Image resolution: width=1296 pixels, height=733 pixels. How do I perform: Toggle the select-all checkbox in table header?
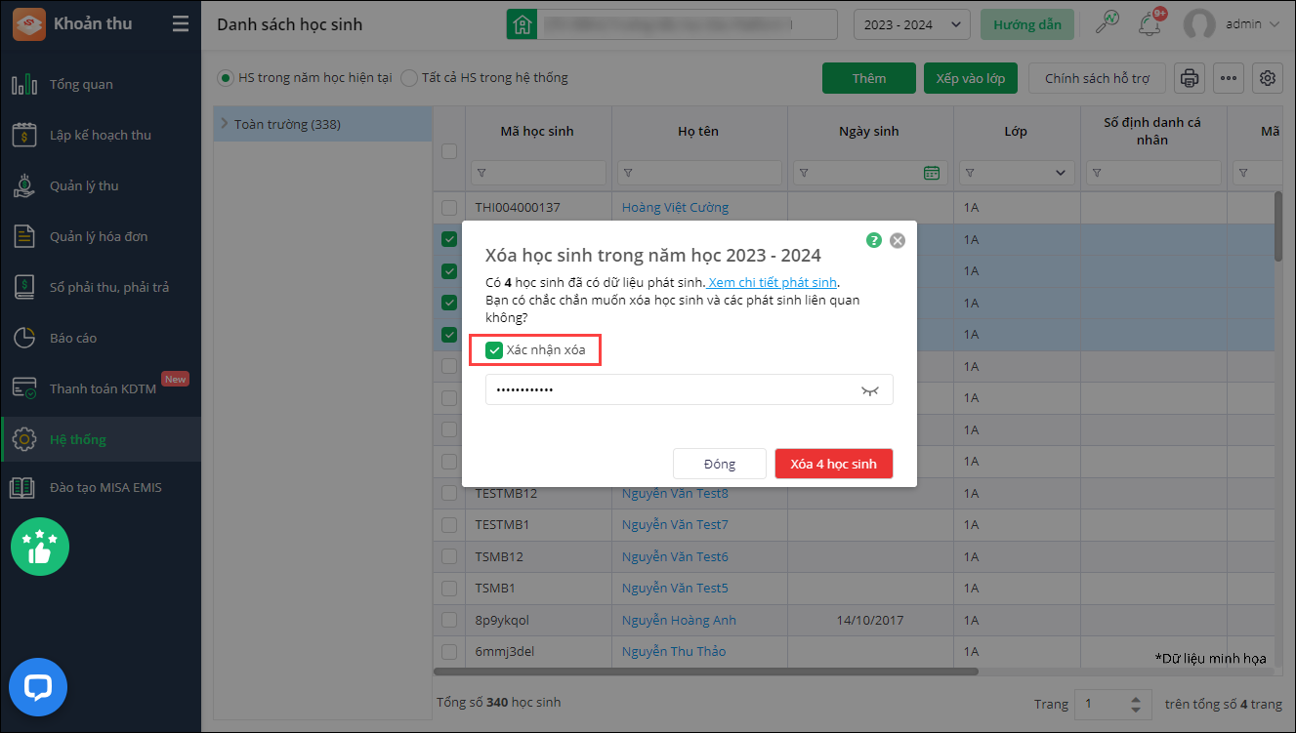[449, 150]
